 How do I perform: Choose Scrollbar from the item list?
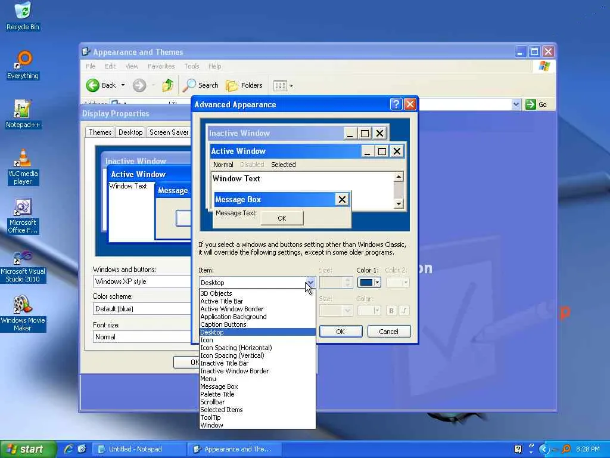pyautogui.click(x=257, y=402)
